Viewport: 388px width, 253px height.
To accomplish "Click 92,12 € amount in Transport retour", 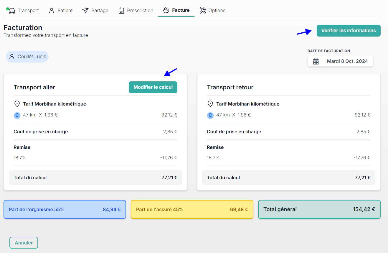I will [363, 115].
